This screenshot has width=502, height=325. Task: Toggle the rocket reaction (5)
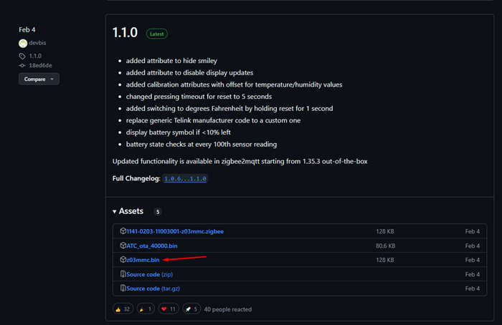point(191,309)
